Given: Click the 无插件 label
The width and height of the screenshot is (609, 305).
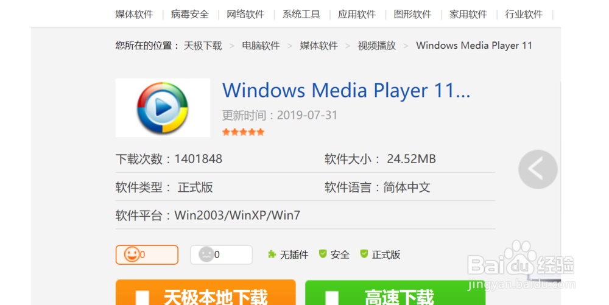Looking at the screenshot, I should pyautogui.click(x=294, y=254).
